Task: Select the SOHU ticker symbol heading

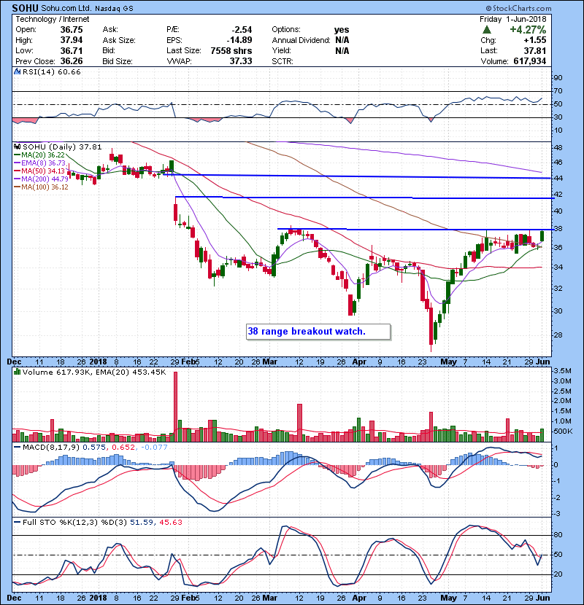Action: tap(26, 8)
